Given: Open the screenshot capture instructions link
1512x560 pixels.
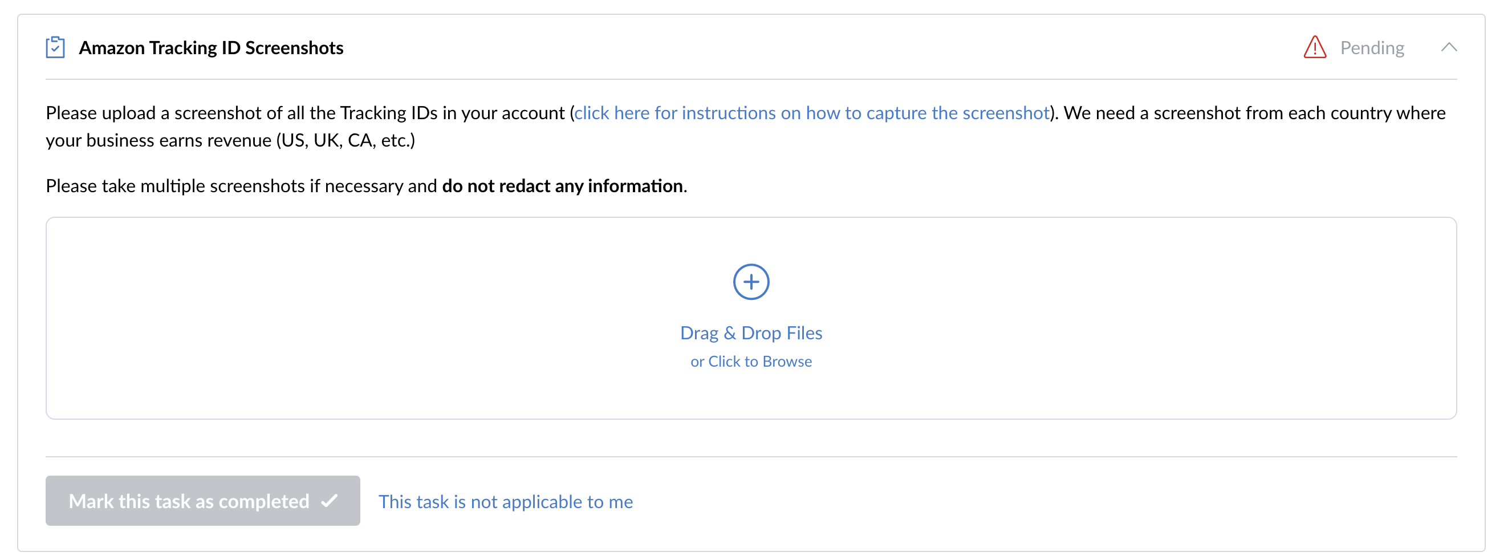Looking at the screenshot, I should [812, 113].
